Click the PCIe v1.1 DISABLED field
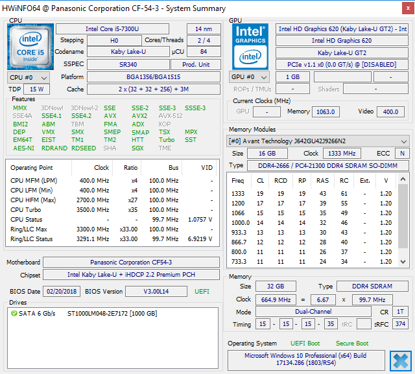The image size is (415, 374). click(x=342, y=65)
